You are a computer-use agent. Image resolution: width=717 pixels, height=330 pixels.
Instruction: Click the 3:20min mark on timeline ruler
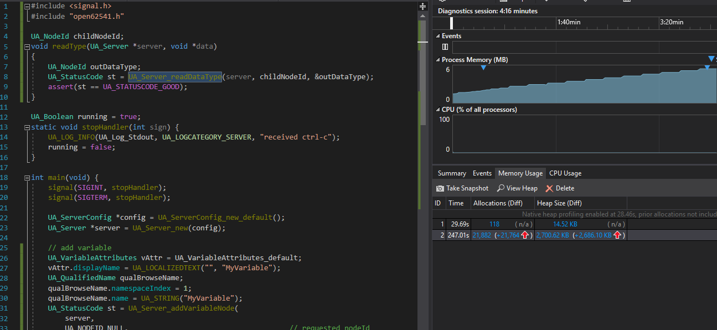(672, 22)
